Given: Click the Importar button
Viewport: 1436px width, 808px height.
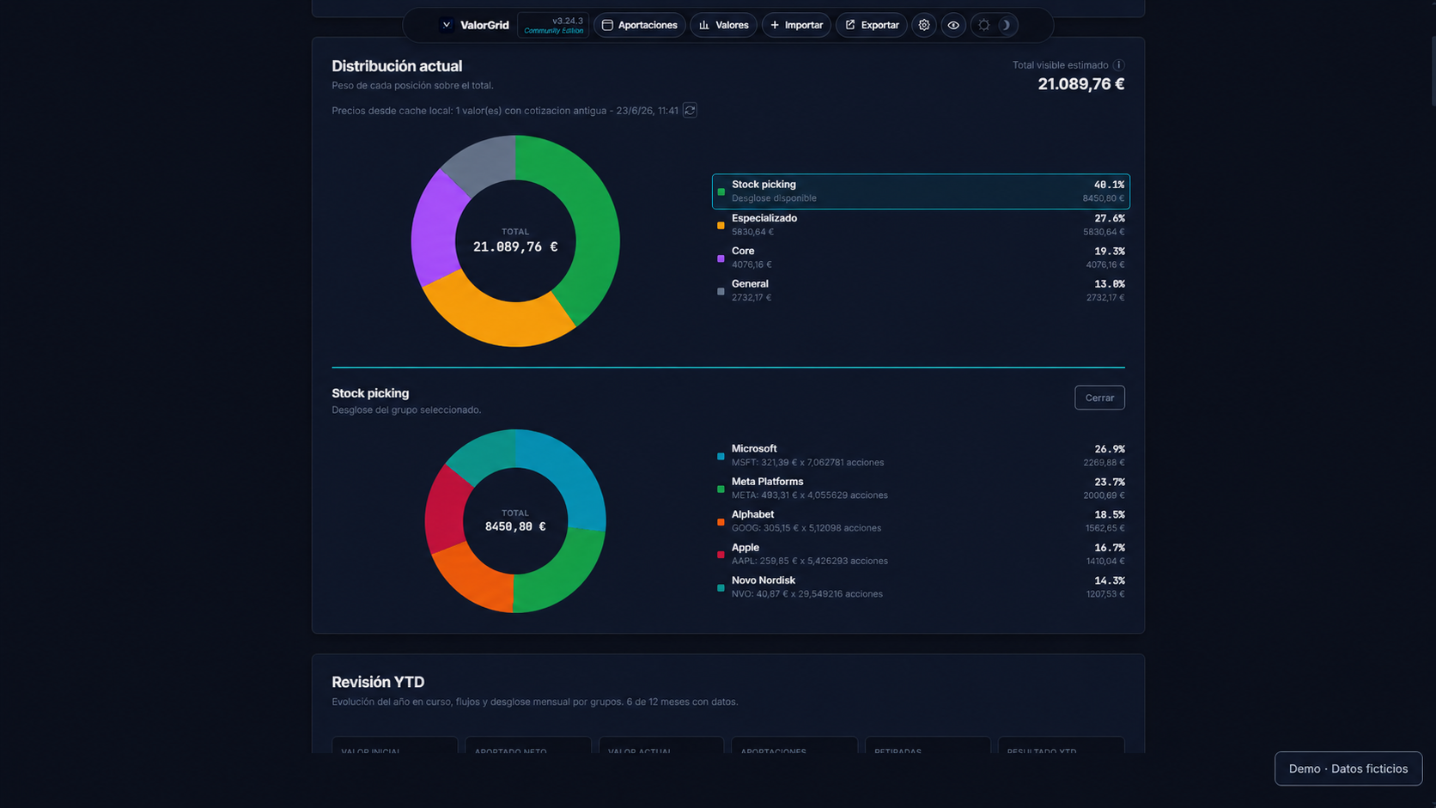Looking at the screenshot, I should [796, 25].
